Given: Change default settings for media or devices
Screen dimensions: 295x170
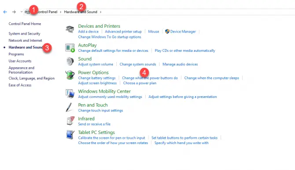Looking at the screenshot, I should 113,51.
